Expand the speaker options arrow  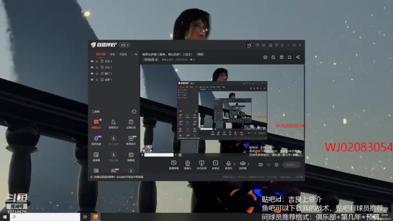[249, 164]
